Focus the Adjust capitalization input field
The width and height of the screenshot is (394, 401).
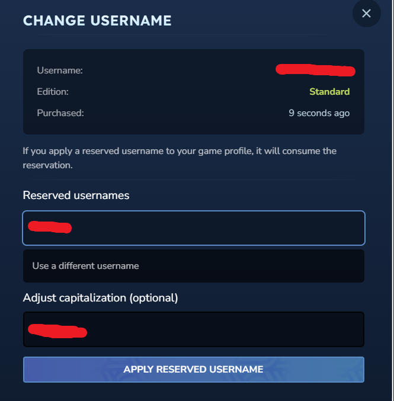pos(193,329)
